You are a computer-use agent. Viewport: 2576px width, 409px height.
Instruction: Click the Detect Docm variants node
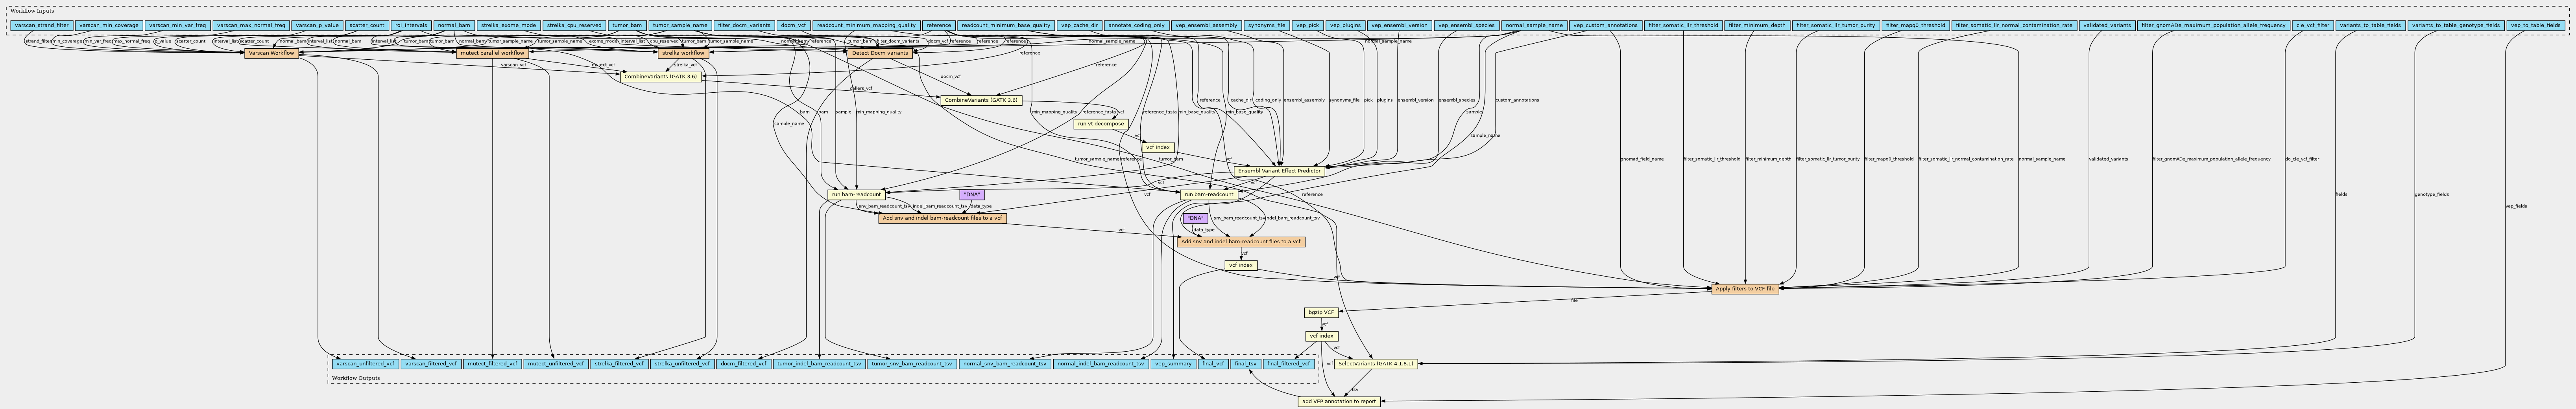880,53
